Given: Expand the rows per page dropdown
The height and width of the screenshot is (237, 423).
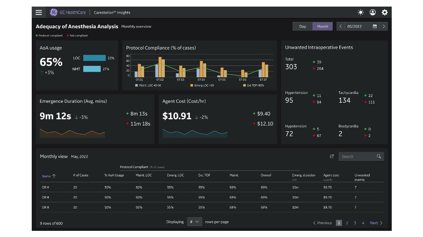Looking at the screenshot, I should [x=194, y=222].
